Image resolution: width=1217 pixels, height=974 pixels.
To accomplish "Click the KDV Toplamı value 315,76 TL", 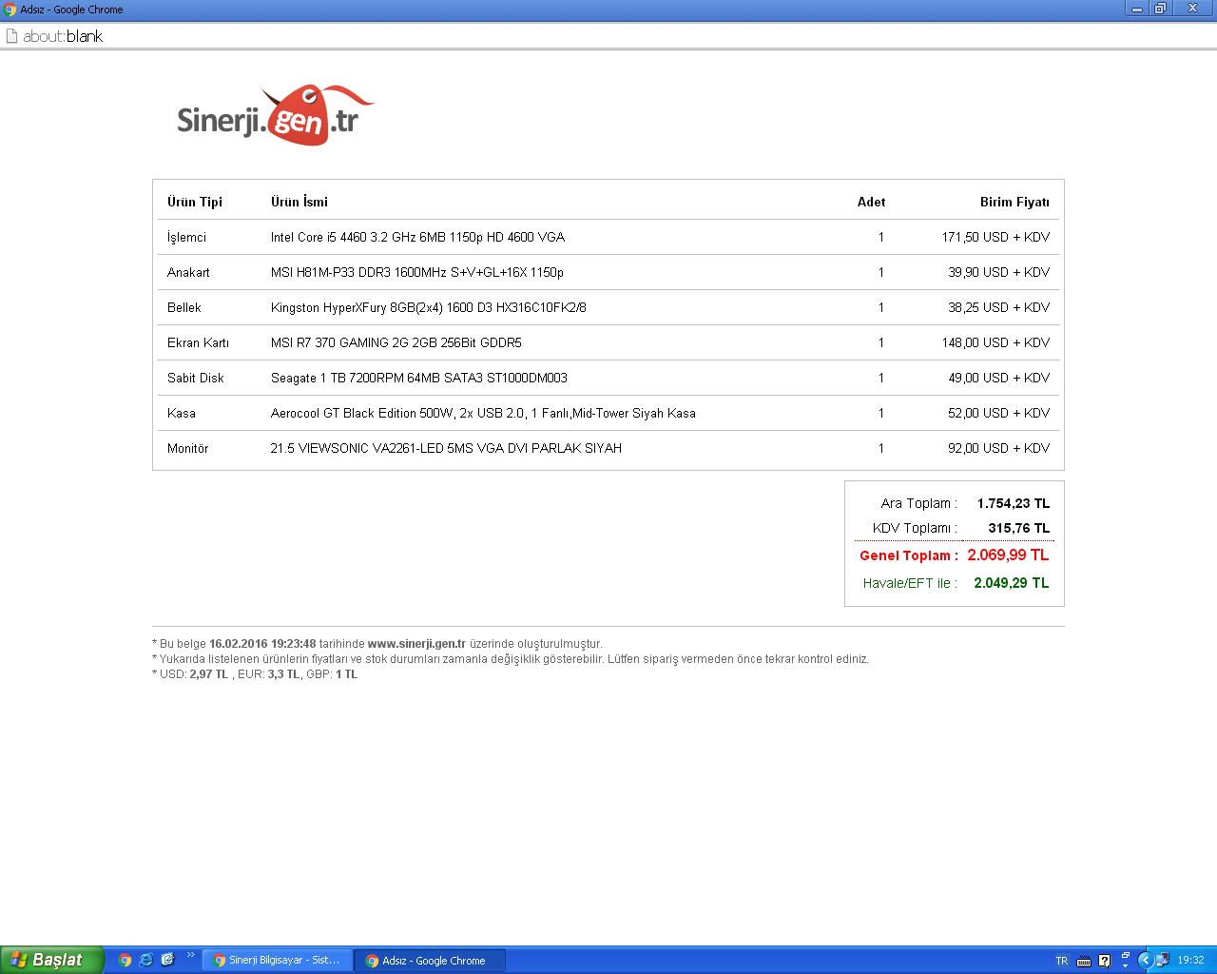I will 1019,528.
